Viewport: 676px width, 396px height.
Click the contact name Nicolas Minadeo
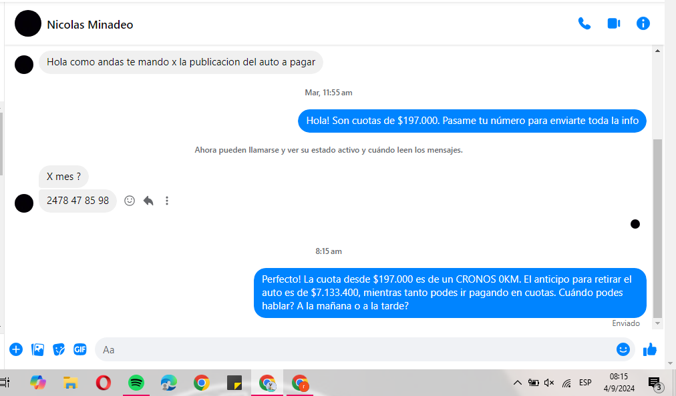90,25
